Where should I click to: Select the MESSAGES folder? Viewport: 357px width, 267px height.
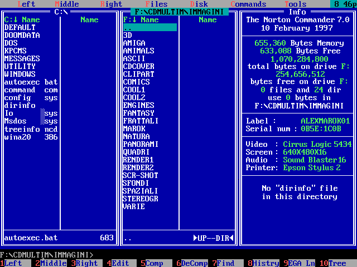pos(22,58)
